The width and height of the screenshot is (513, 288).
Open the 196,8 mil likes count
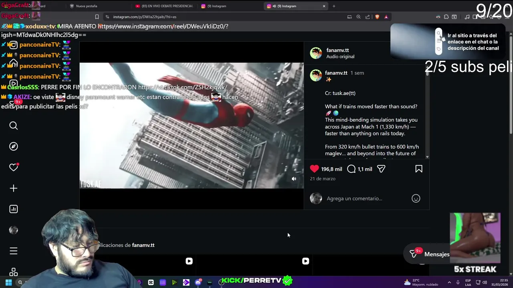[331, 169]
